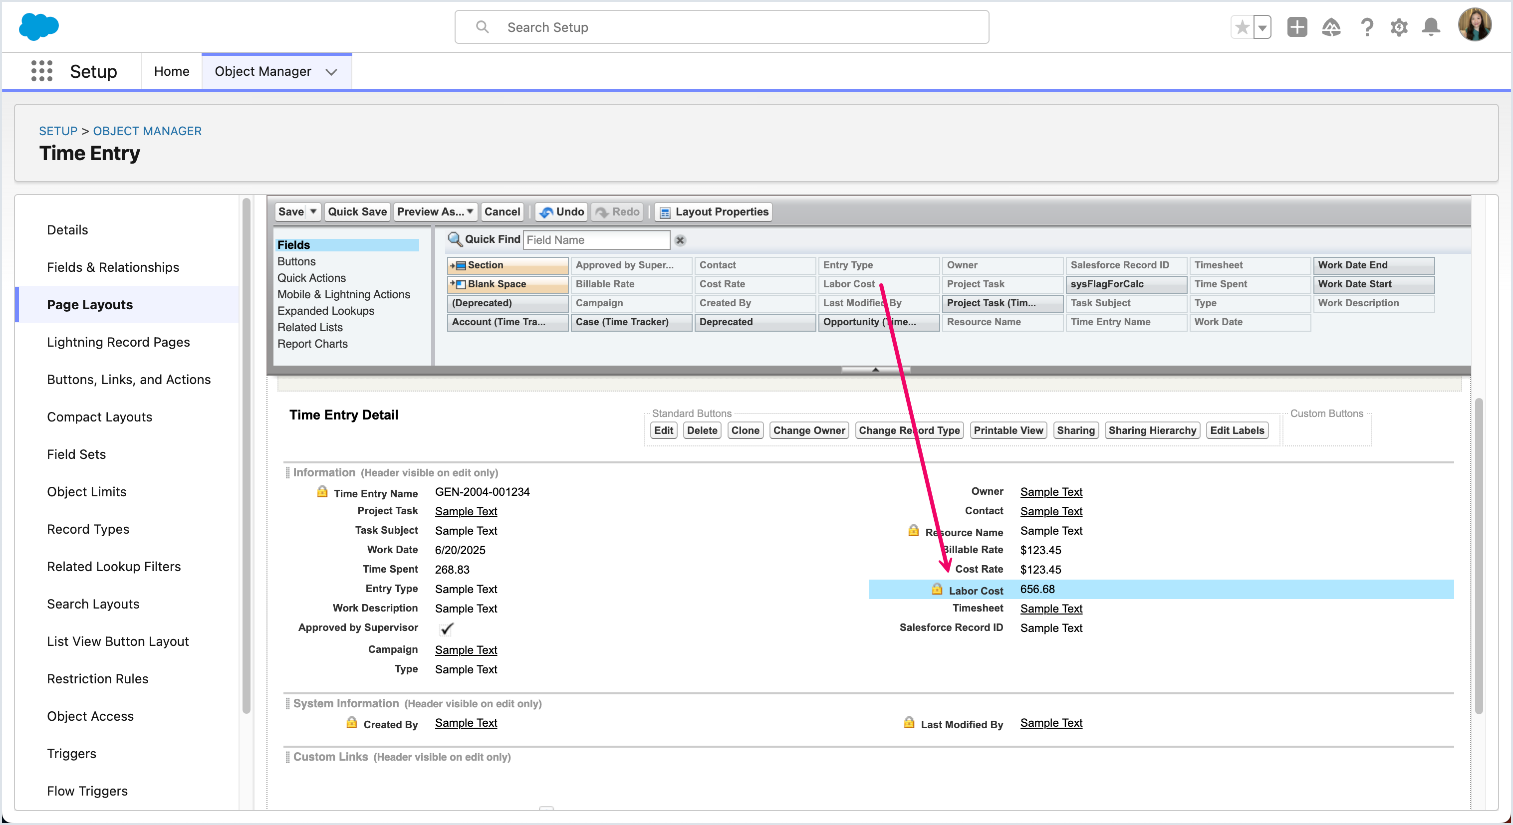Click the Trailhead guidance icon

pyautogui.click(x=1331, y=27)
